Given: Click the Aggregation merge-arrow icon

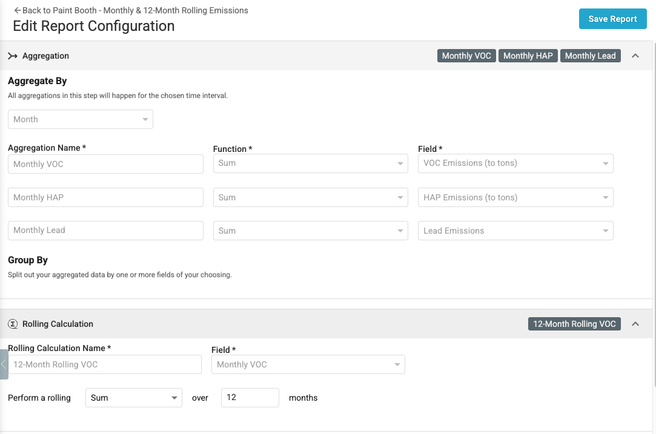Looking at the screenshot, I should click(13, 56).
